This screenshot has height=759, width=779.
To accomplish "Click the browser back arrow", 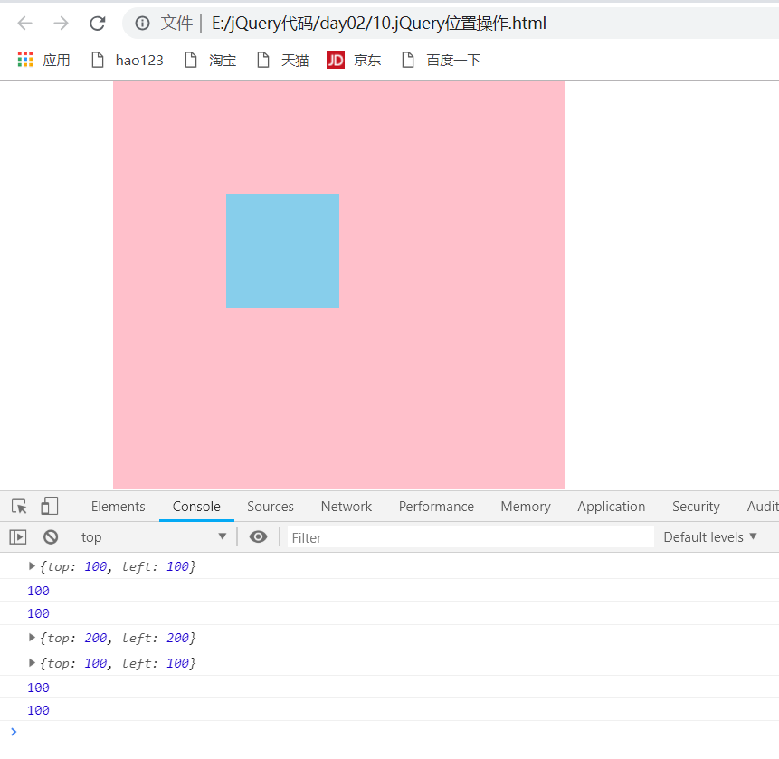I will tap(24, 24).
